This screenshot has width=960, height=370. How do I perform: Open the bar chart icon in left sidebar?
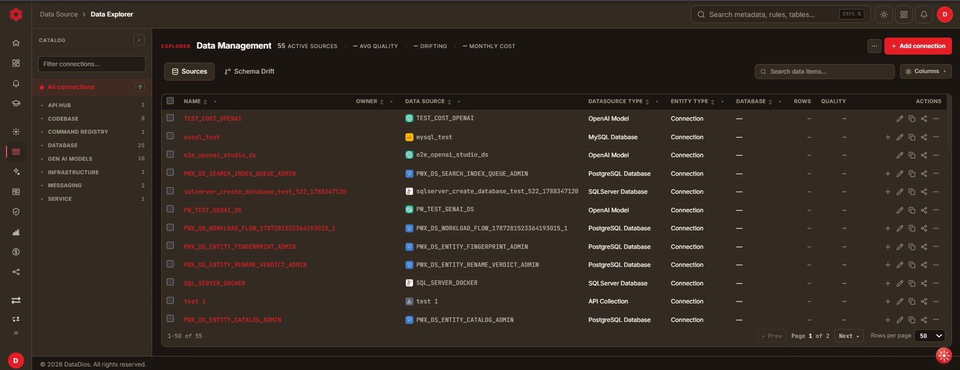(16, 232)
